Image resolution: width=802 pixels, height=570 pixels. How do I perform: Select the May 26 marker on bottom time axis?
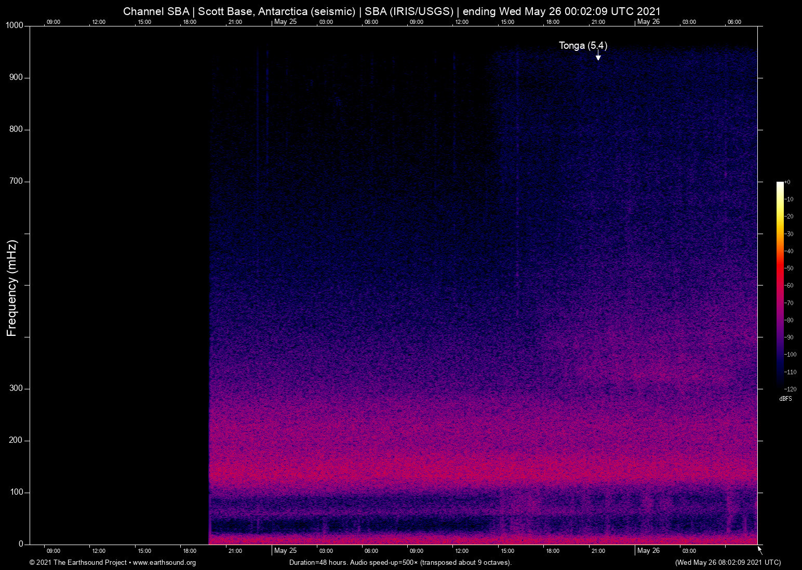(x=648, y=550)
